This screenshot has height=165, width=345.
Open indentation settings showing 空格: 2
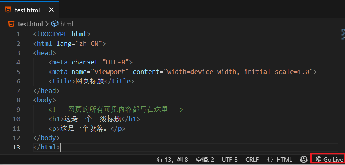point(205,159)
